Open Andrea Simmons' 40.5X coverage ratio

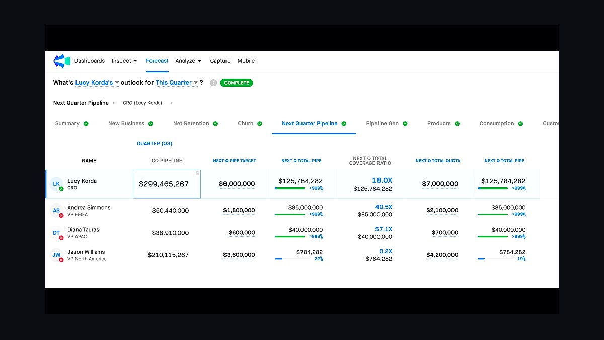(x=384, y=207)
